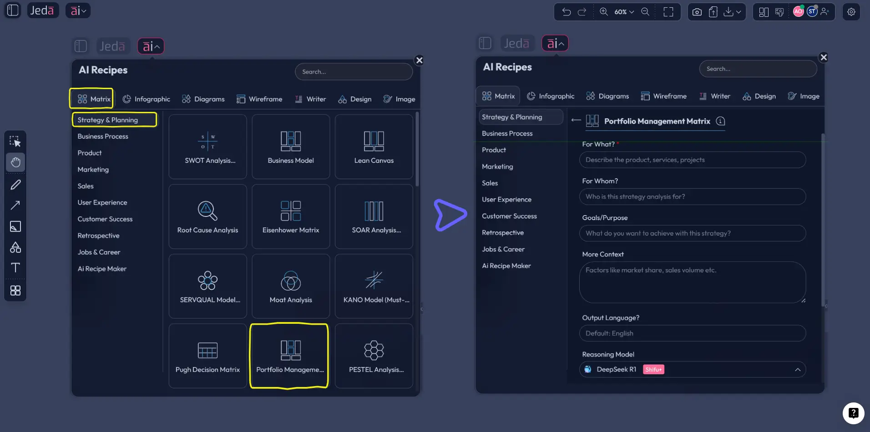Click the zoom in magnifier icon

pos(604,12)
